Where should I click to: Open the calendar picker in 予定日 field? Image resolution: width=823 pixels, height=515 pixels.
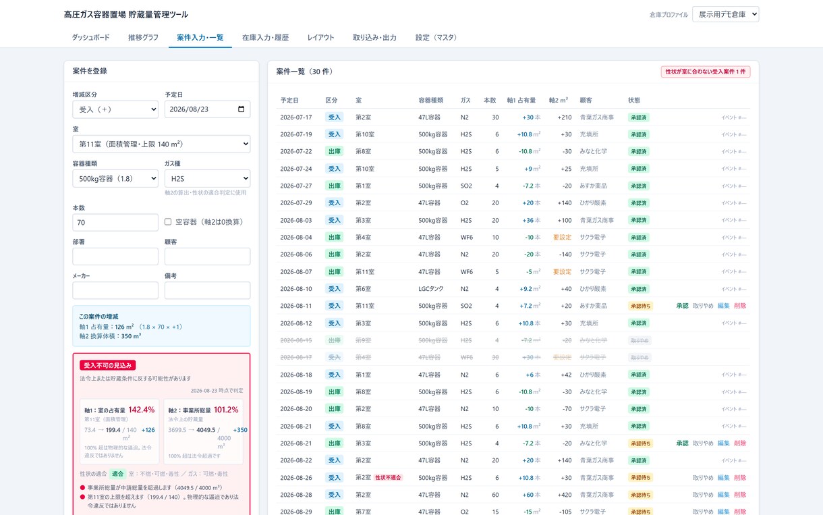[x=242, y=109]
